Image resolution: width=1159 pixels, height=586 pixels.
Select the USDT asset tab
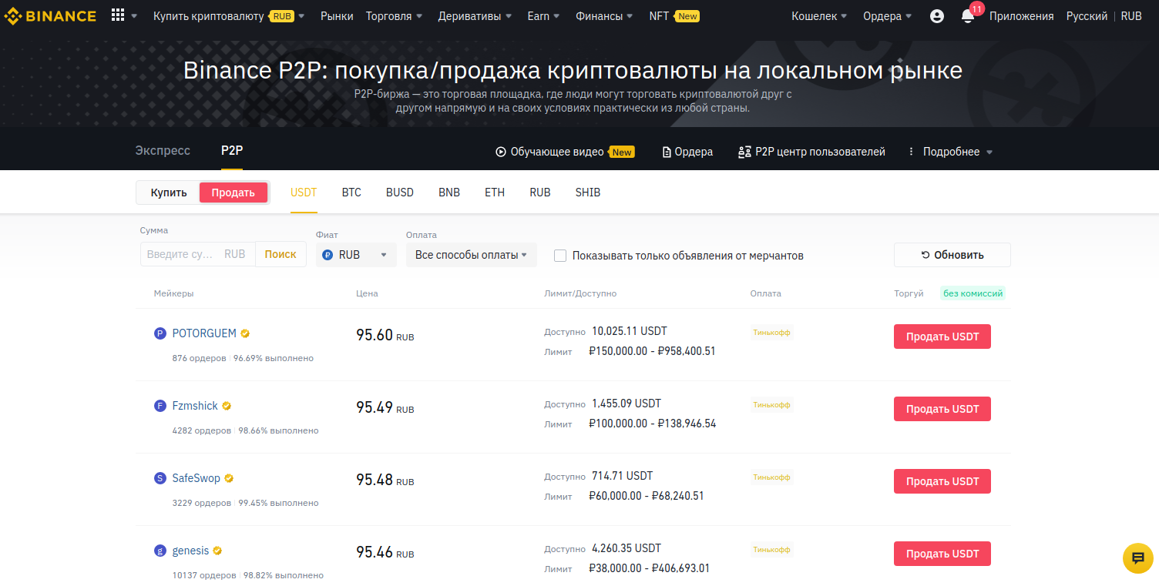pyautogui.click(x=304, y=193)
